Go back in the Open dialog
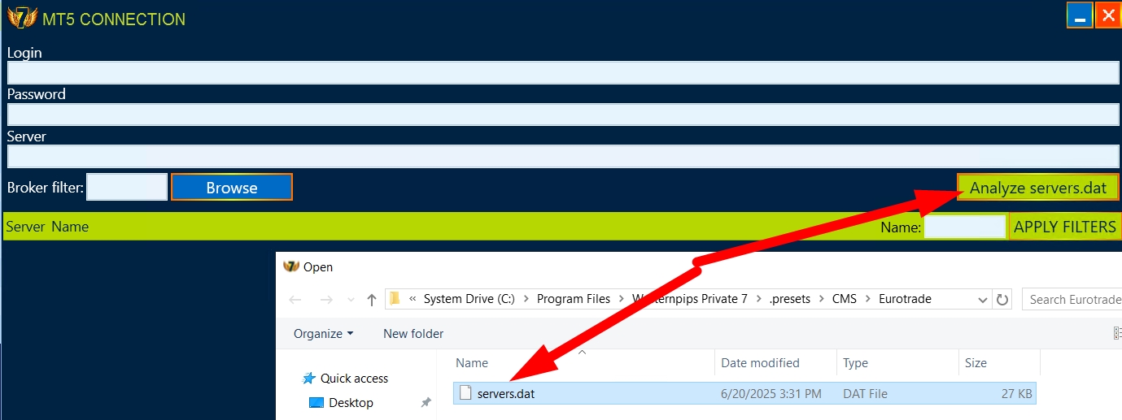1122x420 pixels. (295, 299)
